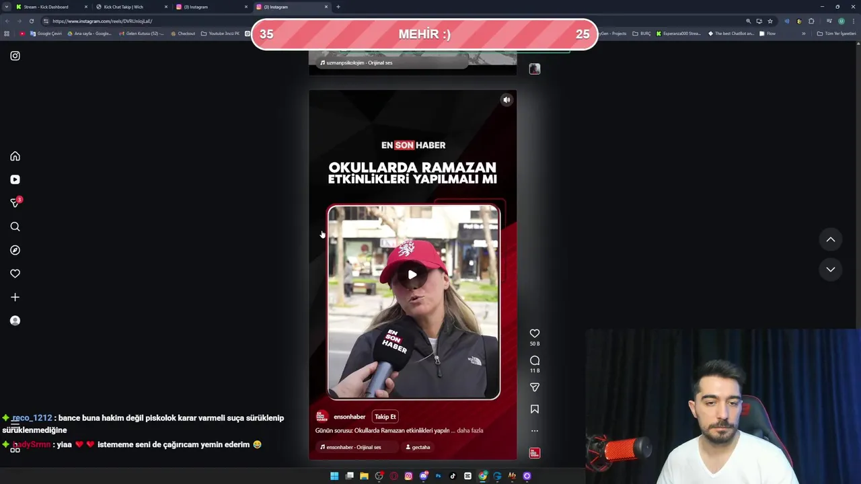Open ensonhaber profile username
The width and height of the screenshot is (861, 484).
click(x=349, y=417)
